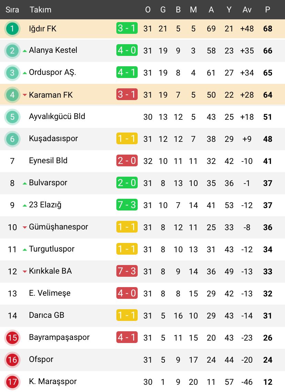This screenshot has height=392, width=285.
Task: Open 23 Elazığ 7 - 3 win badge
Action: tap(127, 205)
